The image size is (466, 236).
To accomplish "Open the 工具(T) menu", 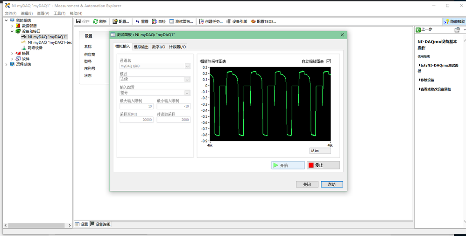I will point(59,13).
